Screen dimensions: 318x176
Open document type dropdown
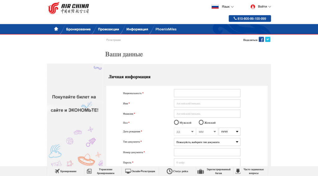[207, 142]
